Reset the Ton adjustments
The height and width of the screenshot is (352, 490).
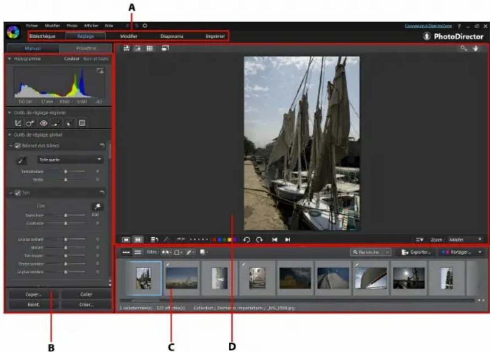click(x=102, y=192)
